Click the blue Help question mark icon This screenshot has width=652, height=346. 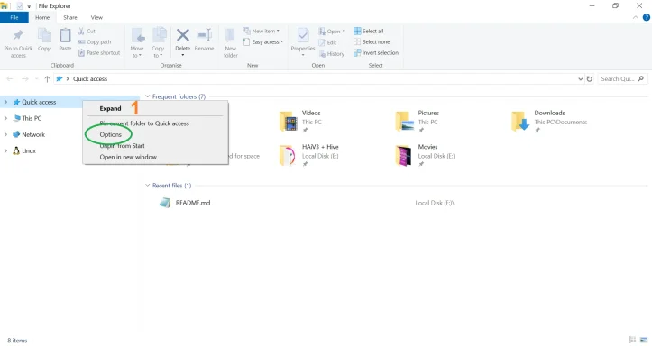647,17
